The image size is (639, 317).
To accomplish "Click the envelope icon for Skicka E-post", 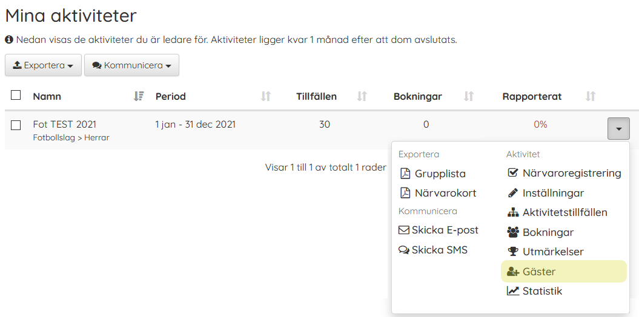I will 403,230.
